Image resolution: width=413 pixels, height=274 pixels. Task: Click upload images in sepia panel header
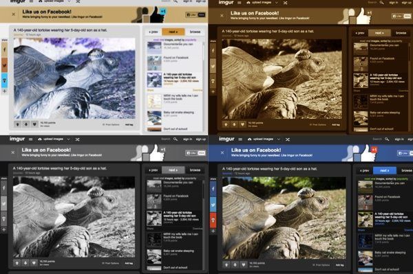(x=260, y=3)
